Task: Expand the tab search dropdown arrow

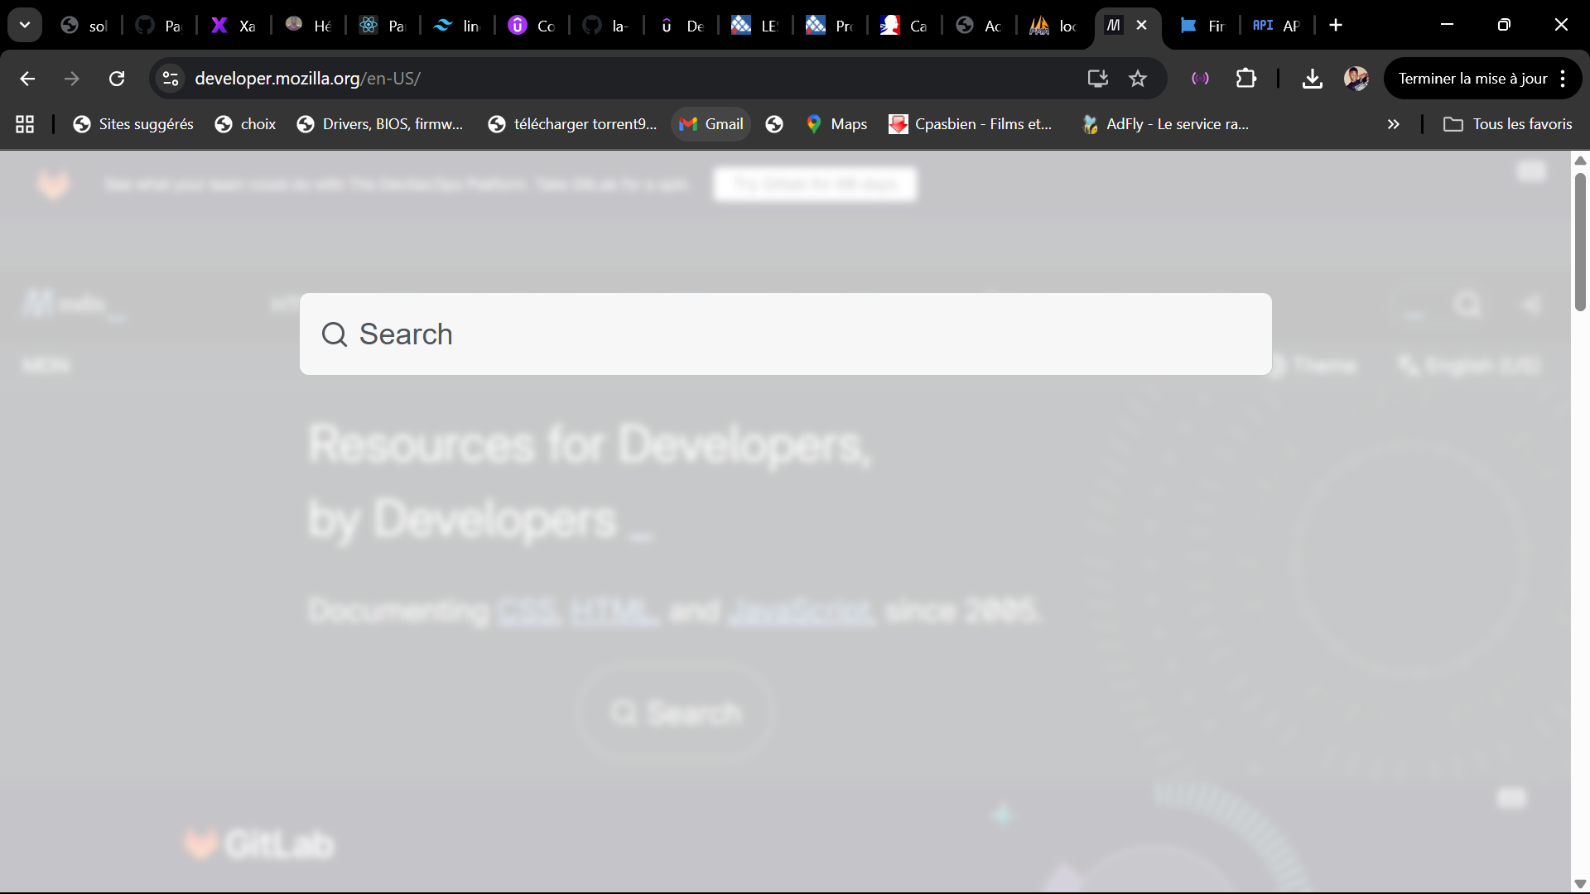Action: point(25,25)
